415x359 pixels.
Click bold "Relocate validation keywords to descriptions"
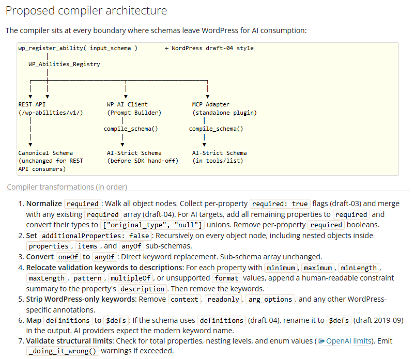click(x=104, y=268)
